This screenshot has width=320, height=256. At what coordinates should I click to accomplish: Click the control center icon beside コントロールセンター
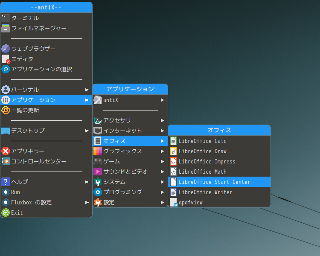(x=6, y=161)
